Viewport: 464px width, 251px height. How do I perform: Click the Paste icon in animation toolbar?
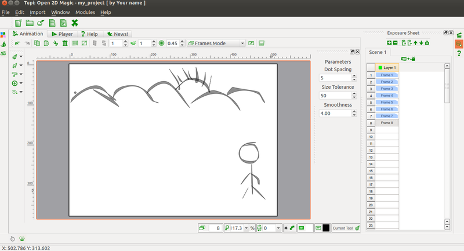[x=46, y=43]
